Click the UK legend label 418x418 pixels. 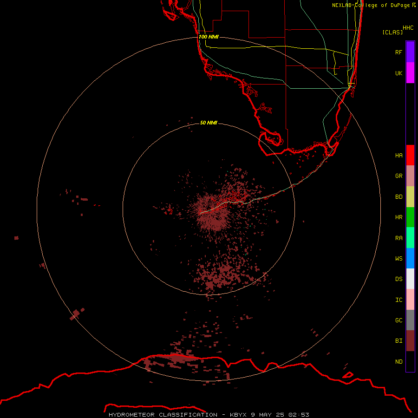tap(398, 73)
